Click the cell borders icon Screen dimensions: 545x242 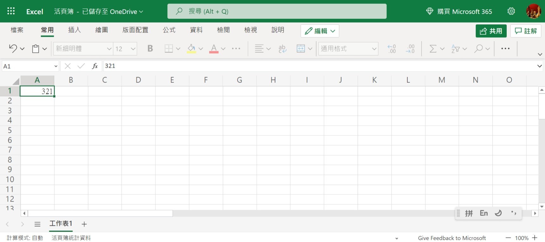pos(169,48)
